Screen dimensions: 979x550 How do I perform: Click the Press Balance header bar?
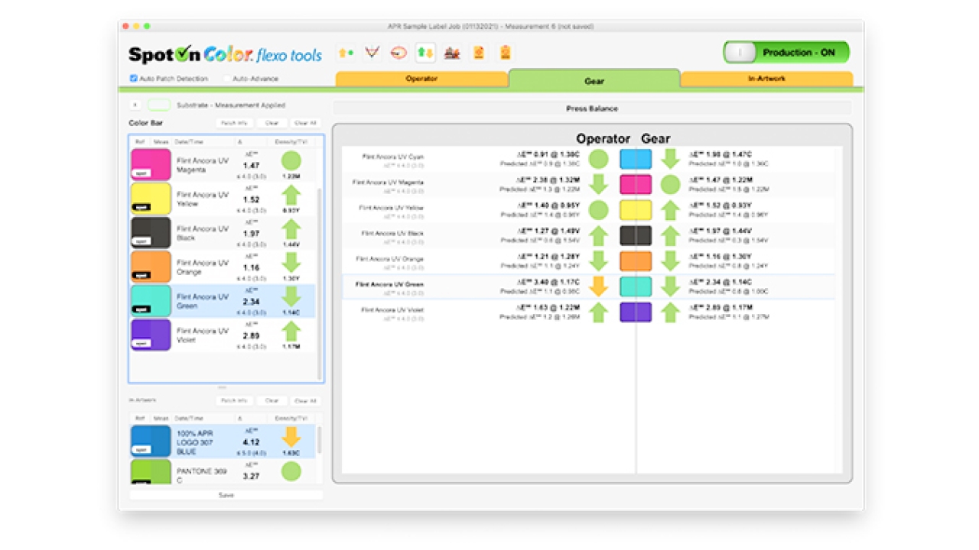pyautogui.click(x=592, y=108)
